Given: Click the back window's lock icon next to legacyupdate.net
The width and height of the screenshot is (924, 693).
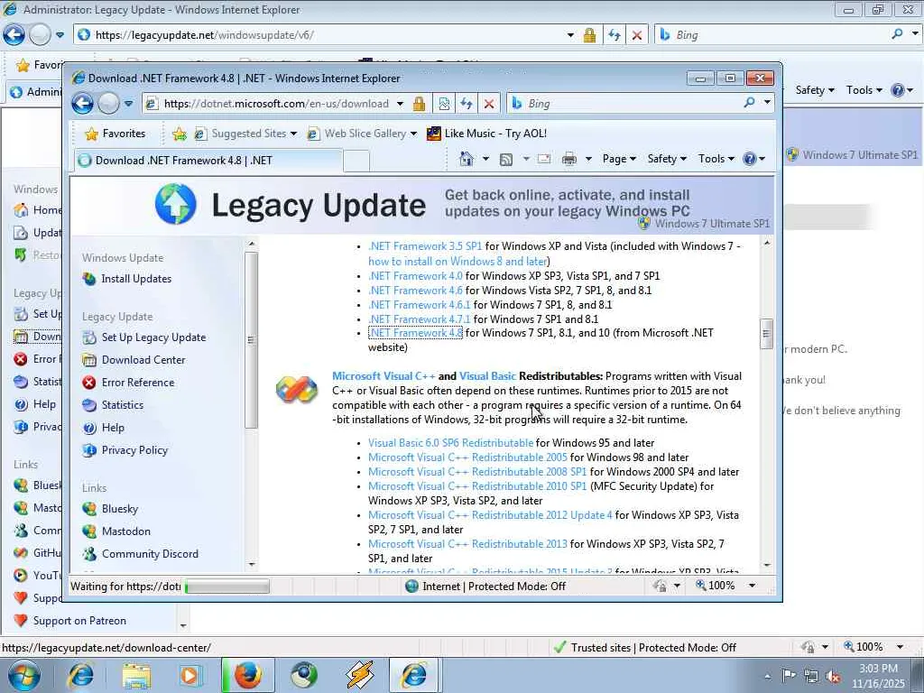Looking at the screenshot, I should click(589, 35).
